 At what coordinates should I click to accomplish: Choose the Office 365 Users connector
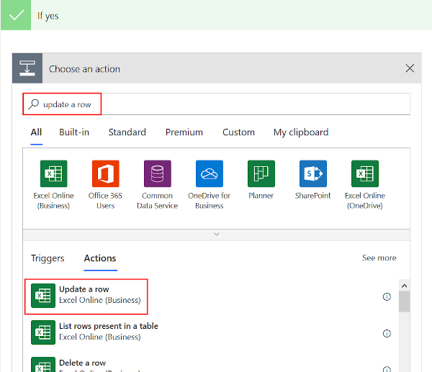click(x=106, y=173)
